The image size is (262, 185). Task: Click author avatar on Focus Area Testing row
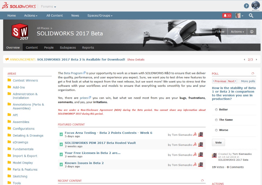click(201, 134)
